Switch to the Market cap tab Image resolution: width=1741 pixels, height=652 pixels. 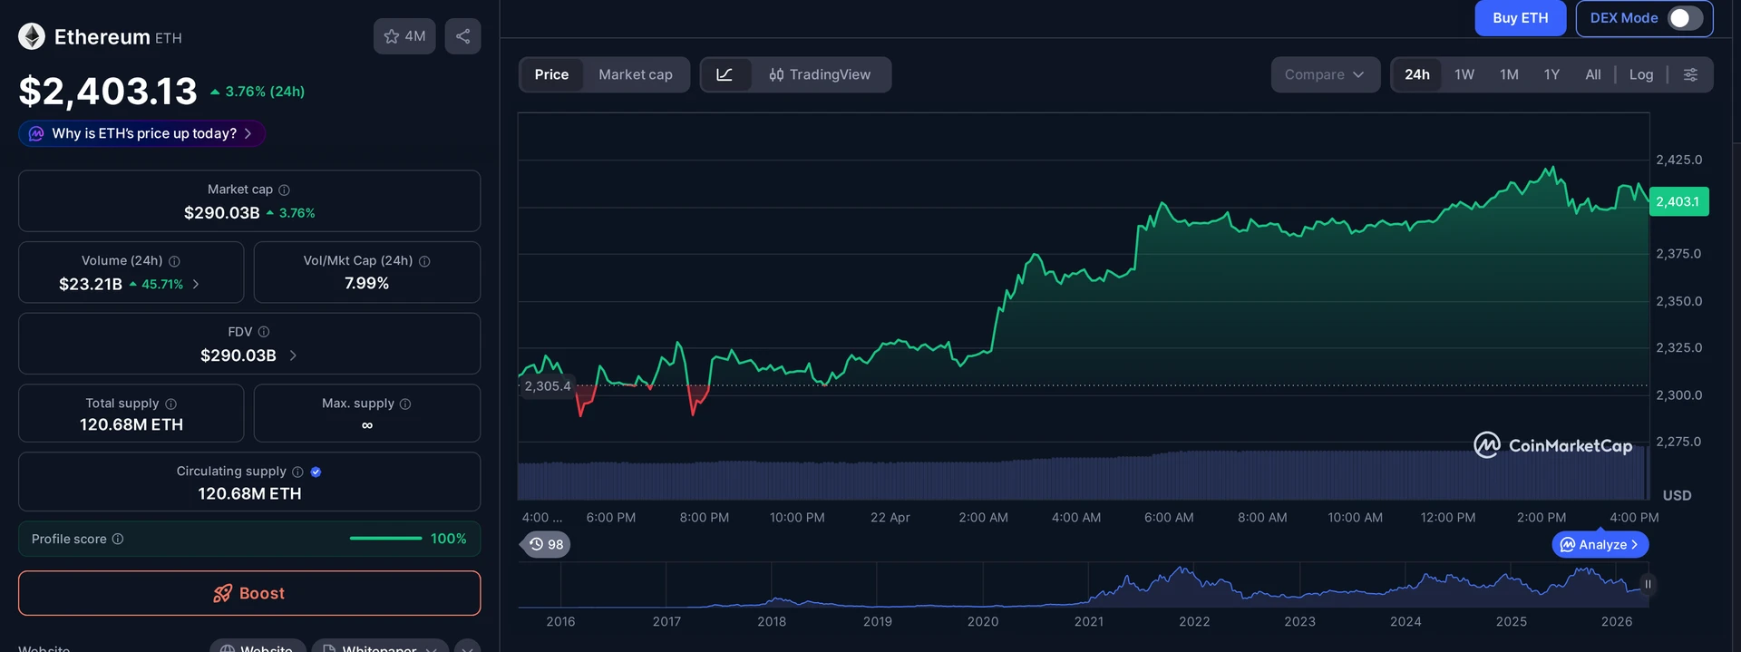(636, 74)
